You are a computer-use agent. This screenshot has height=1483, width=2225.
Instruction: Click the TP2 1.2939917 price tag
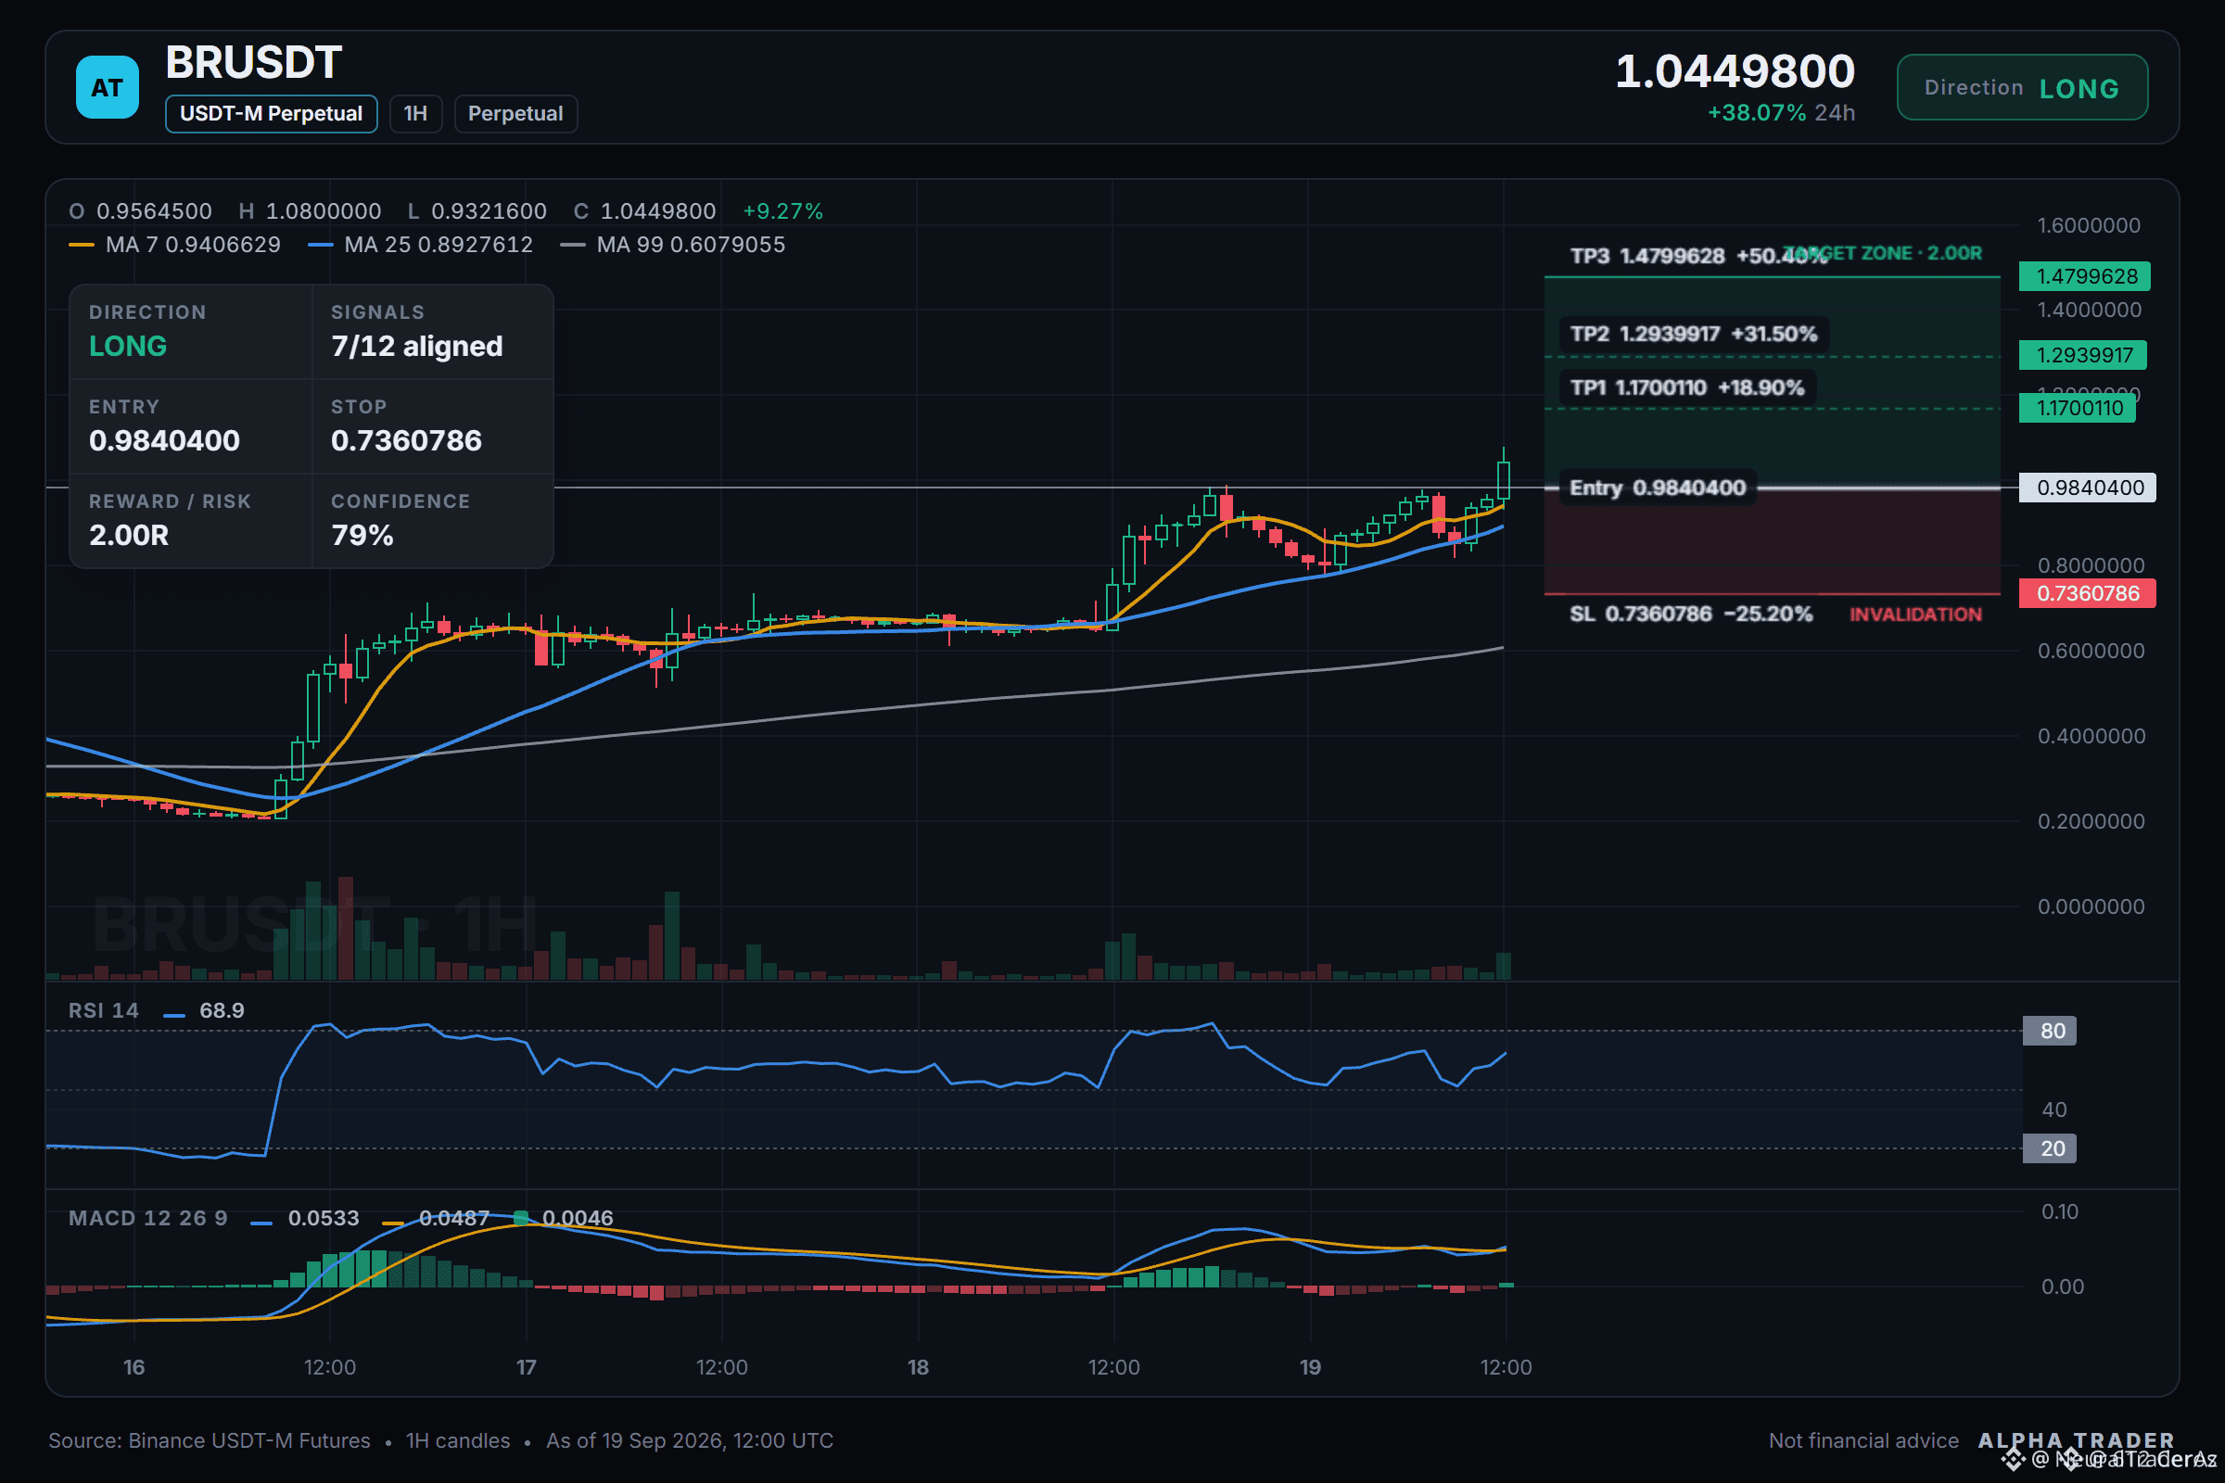coord(2082,355)
